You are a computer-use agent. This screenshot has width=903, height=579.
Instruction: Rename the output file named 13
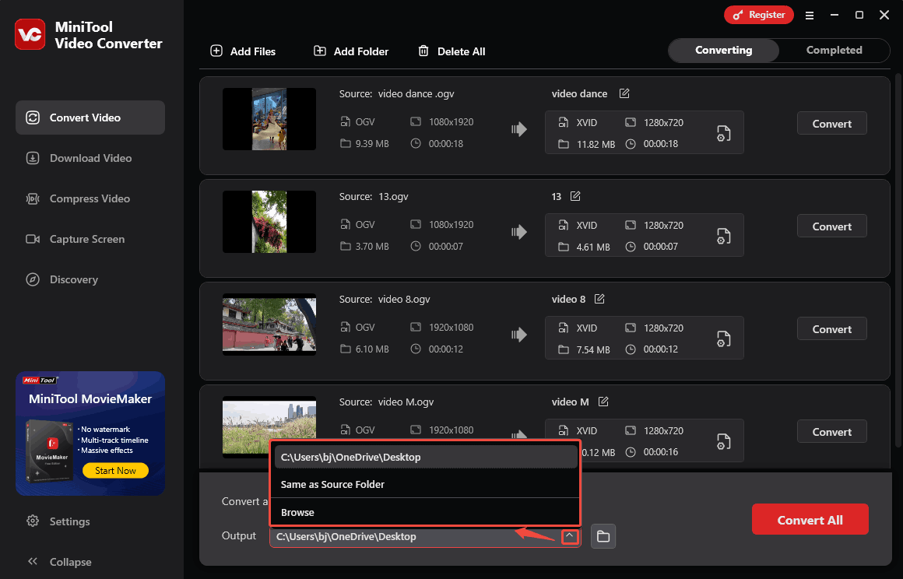[575, 197]
